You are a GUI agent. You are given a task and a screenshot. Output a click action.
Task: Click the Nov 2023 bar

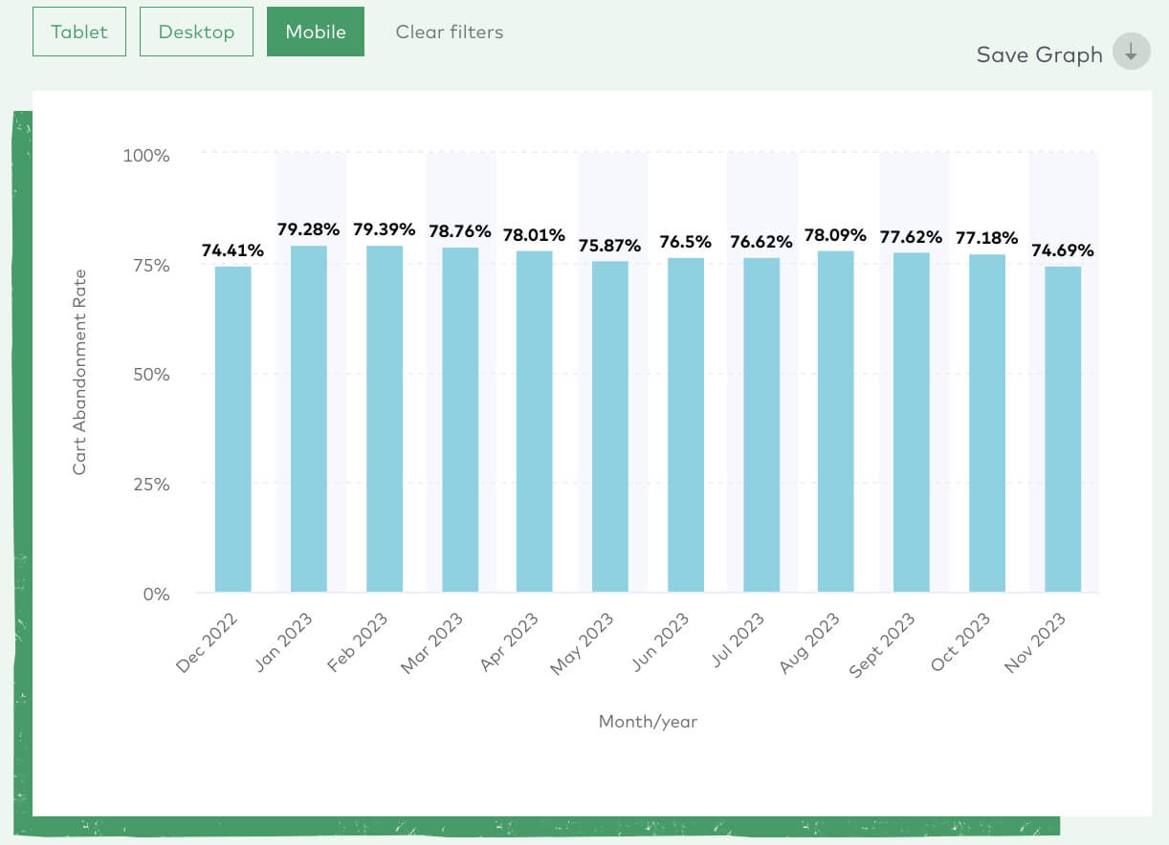click(x=1062, y=429)
